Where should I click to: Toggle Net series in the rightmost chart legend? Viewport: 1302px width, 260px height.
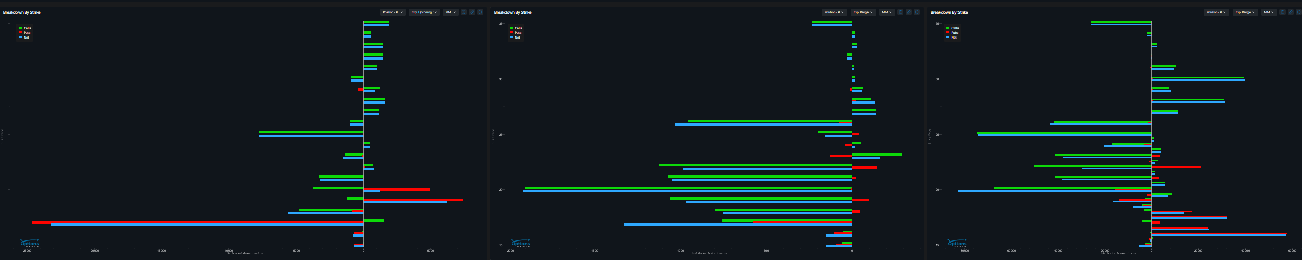point(951,38)
